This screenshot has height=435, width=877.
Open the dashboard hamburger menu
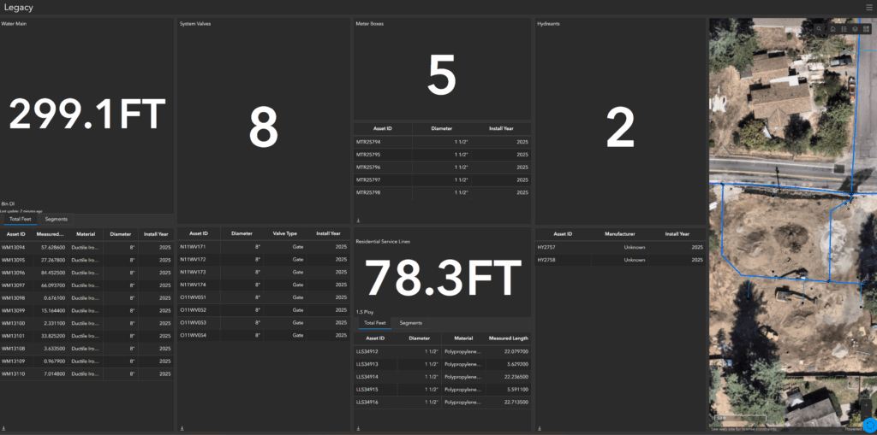click(x=869, y=7)
